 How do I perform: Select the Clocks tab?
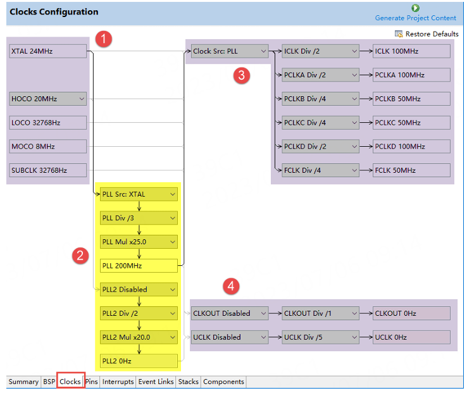(x=71, y=380)
